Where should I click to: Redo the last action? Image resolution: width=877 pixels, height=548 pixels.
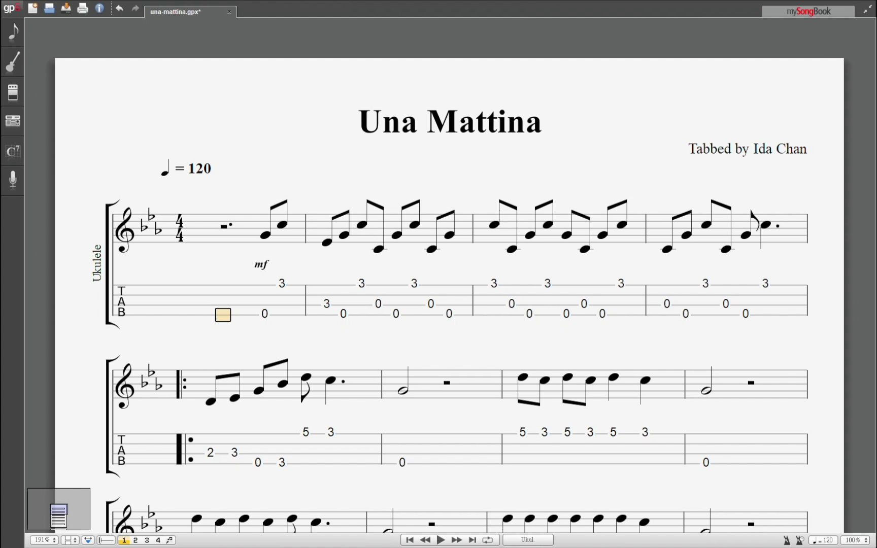(136, 8)
